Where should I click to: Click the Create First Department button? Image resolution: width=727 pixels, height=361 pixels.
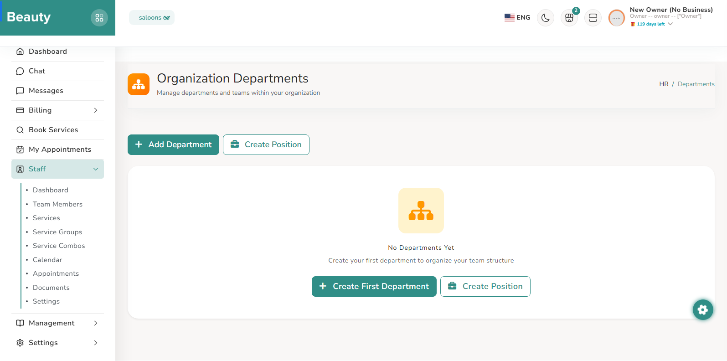374,286
